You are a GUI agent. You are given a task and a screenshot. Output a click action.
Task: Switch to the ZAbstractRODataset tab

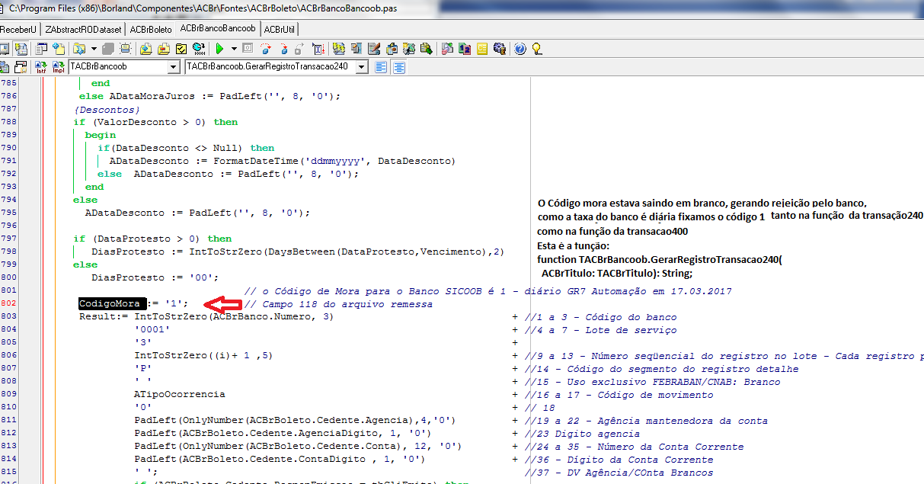point(83,29)
